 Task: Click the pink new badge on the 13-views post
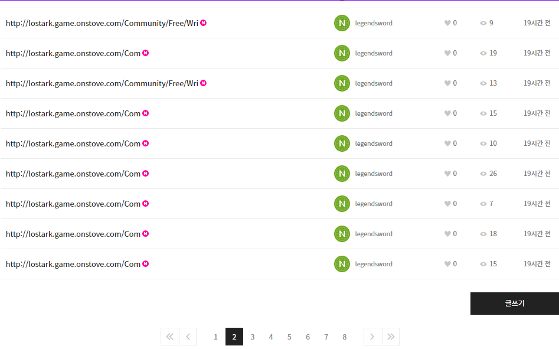(x=204, y=83)
